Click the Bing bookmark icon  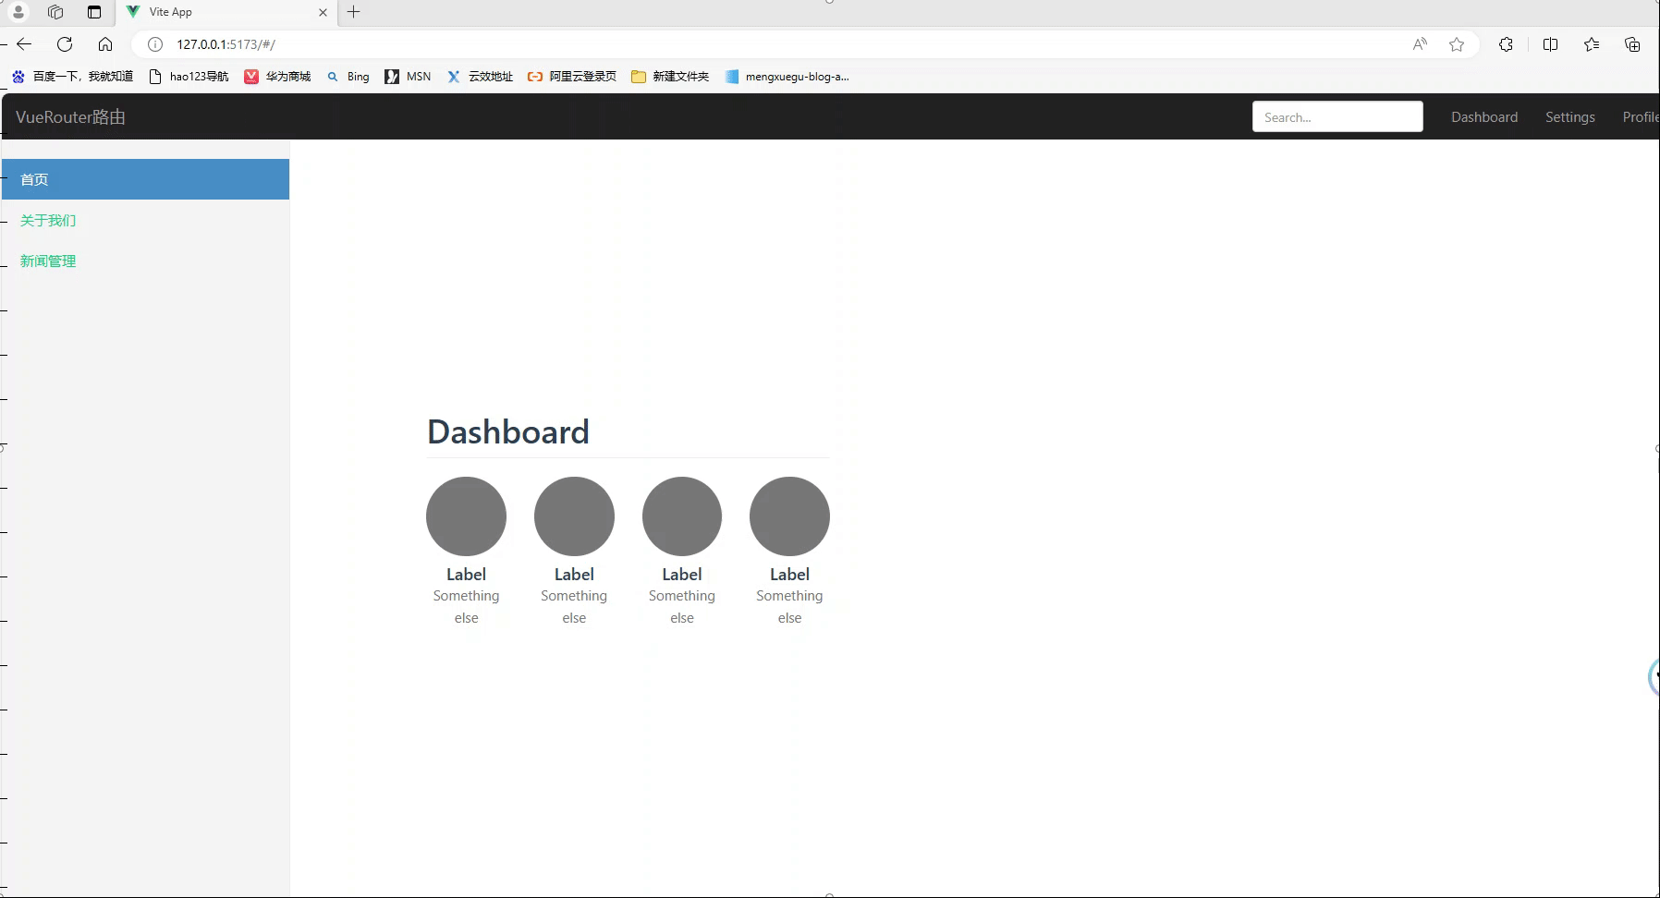pos(332,77)
